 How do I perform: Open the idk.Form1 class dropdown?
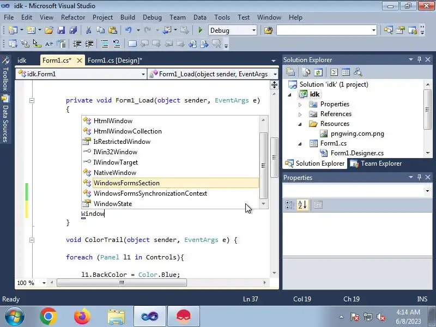(143, 74)
